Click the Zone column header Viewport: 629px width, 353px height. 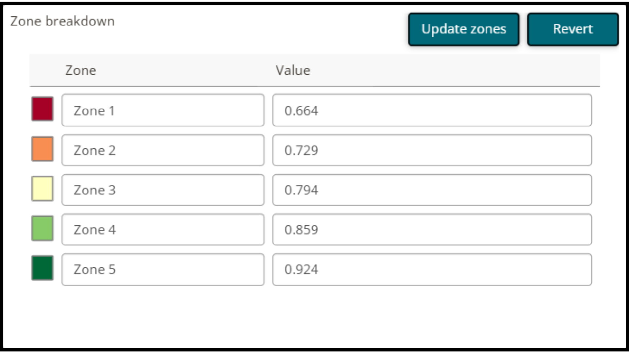81,70
